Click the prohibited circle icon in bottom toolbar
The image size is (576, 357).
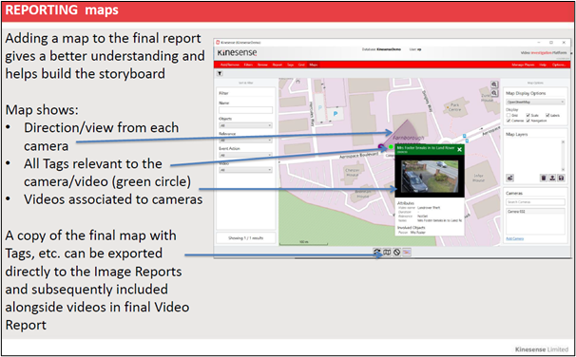coord(396,252)
